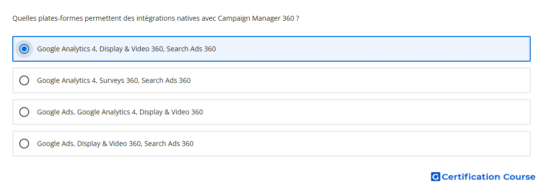Click "Google Ads" in the third answer option
The height and width of the screenshot is (186, 543).
(x=56, y=112)
